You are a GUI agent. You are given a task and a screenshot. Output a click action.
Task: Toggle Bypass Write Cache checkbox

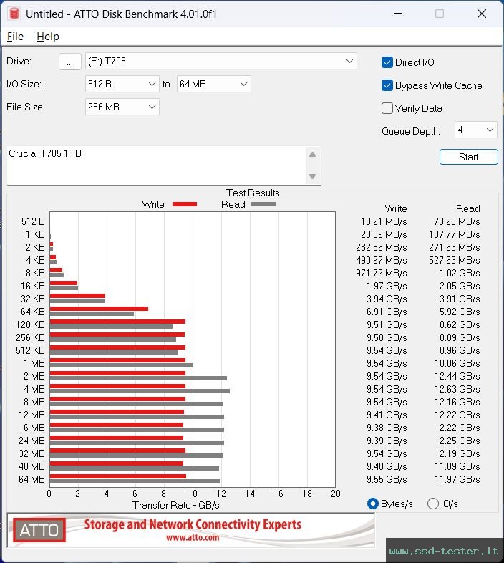pos(387,85)
